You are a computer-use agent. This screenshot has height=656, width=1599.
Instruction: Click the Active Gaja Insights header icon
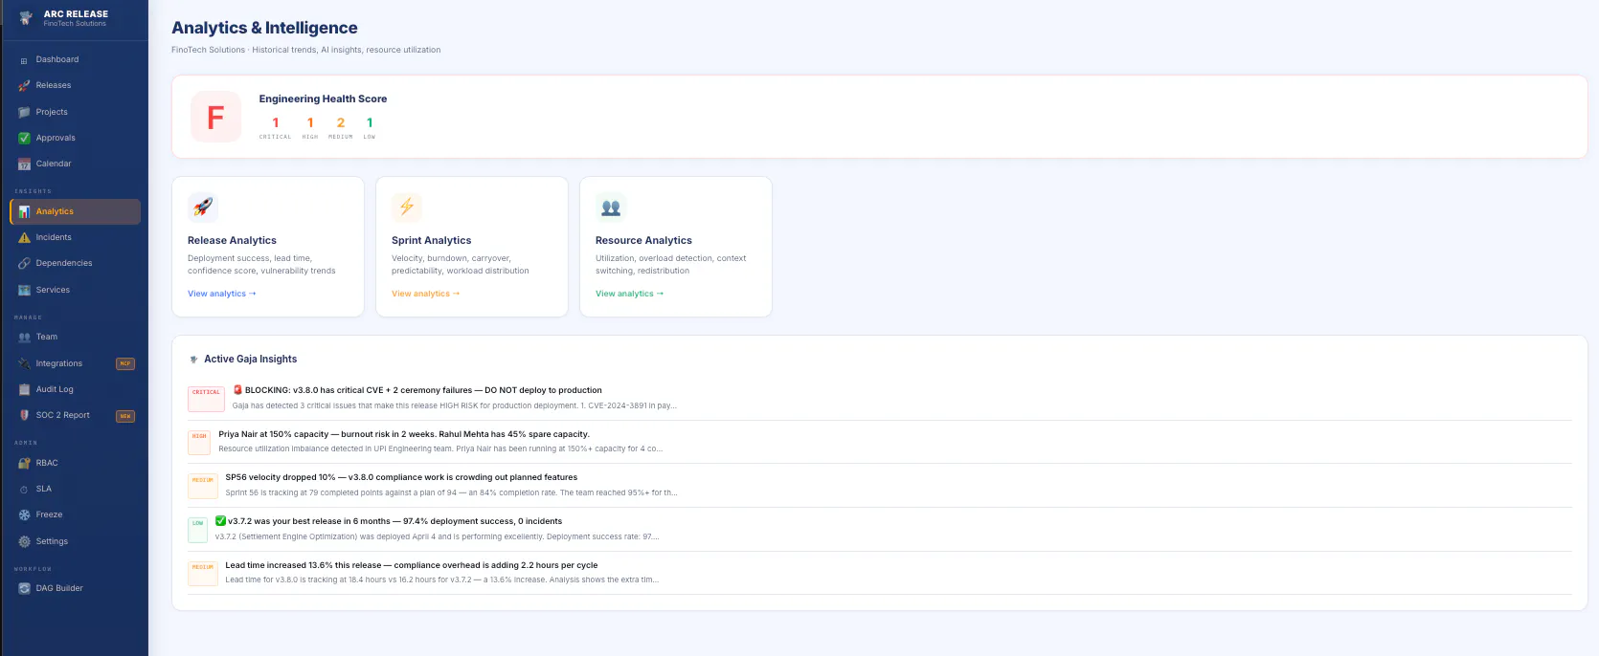(x=193, y=360)
